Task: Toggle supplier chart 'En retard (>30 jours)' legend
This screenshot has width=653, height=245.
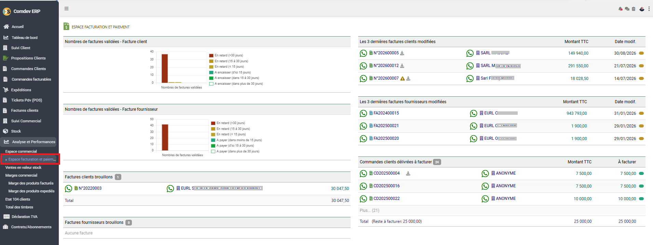Action: [x=228, y=123]
